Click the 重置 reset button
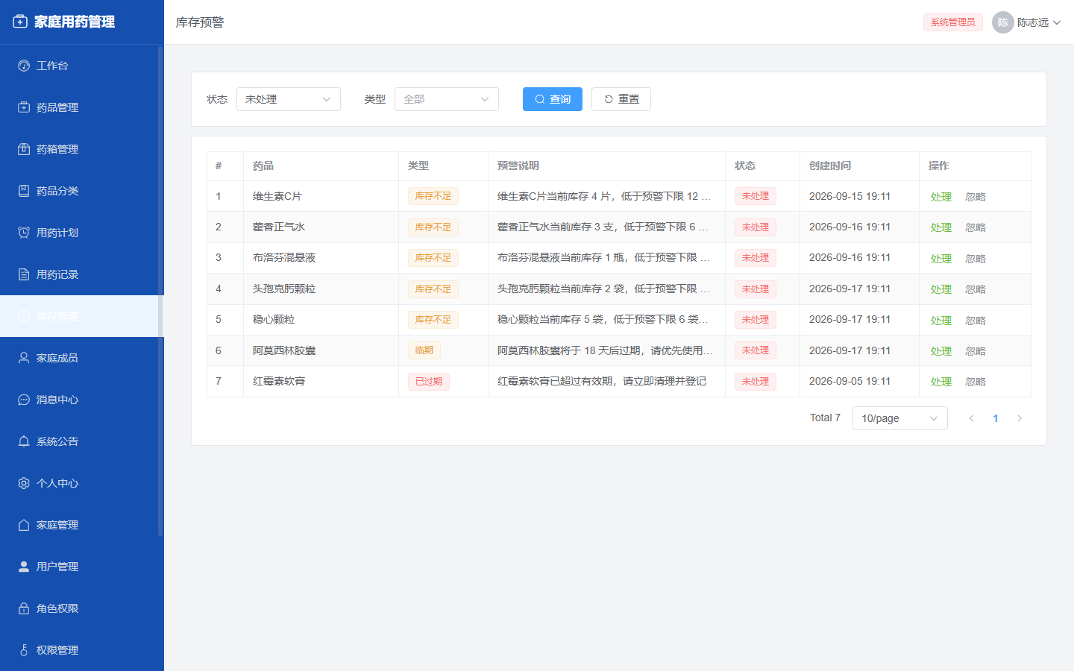The height and width of the screenshot is (671, 1074). (621, 99)
